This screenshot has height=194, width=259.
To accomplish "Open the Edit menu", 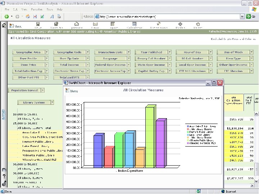I will pyautogui.click(x=15, y=9).
